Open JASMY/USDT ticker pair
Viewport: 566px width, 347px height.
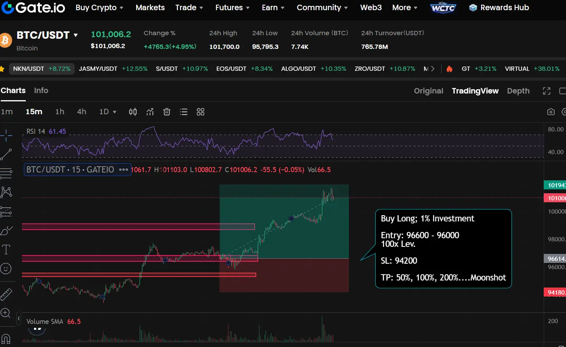click(x=113, y=69)
